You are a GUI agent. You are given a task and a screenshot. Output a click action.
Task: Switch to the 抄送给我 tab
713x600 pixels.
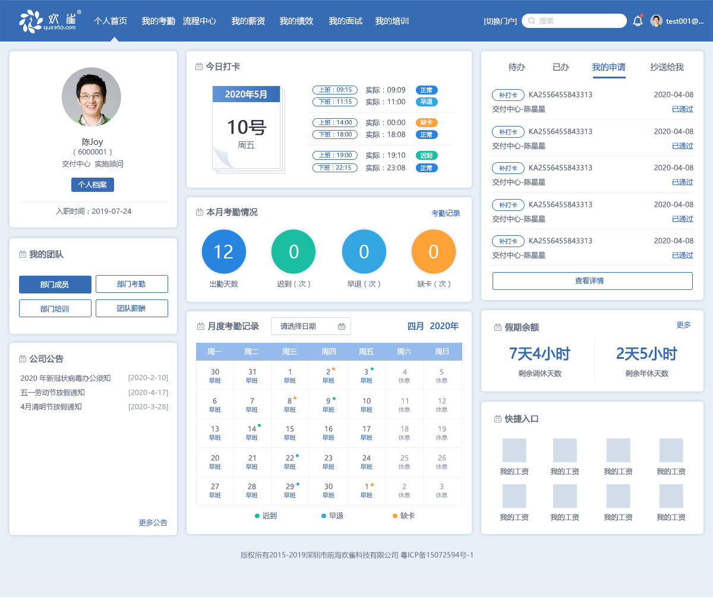click(x=667, y=67)
